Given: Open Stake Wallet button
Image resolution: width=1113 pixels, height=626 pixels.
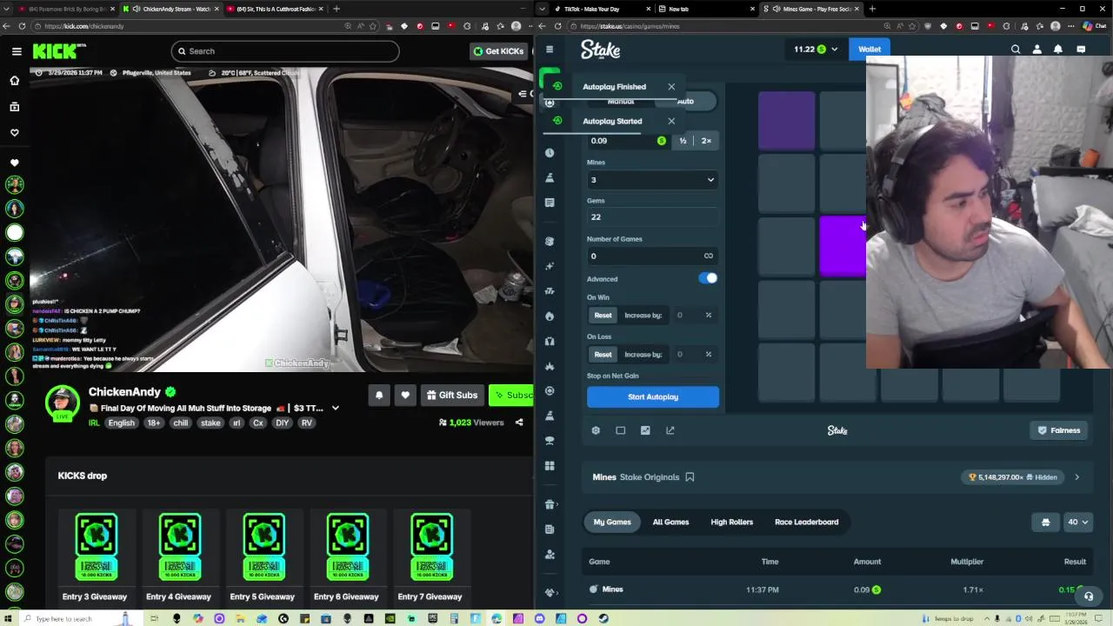Looking at the screenshot, I should [x=870, y=50].
